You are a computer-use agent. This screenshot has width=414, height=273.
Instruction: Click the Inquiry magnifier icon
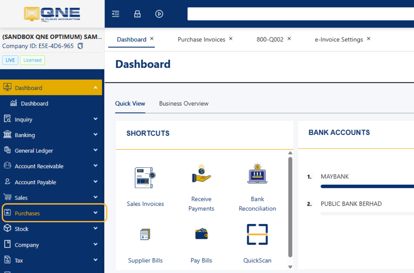[x=7, y=119]
